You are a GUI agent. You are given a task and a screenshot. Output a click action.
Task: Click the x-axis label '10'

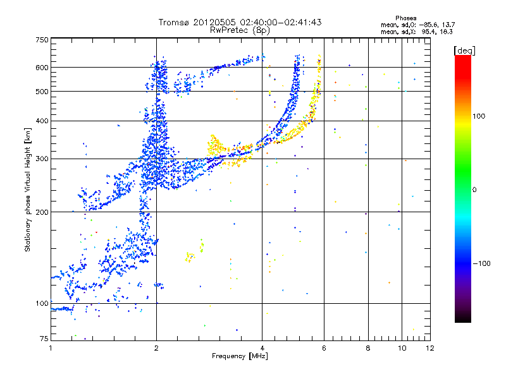402,348
